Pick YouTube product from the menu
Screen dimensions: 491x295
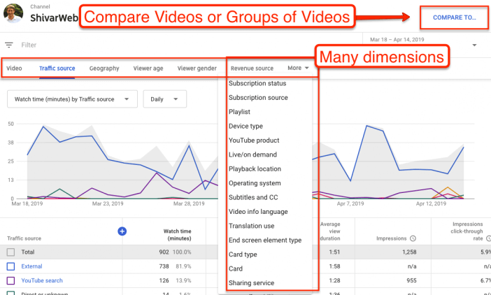click(254, 141)
